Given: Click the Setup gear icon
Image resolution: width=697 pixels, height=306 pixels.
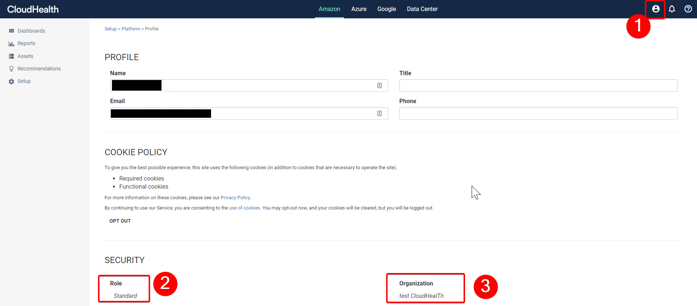Looking at the screenshot, I should click(11, 81).
